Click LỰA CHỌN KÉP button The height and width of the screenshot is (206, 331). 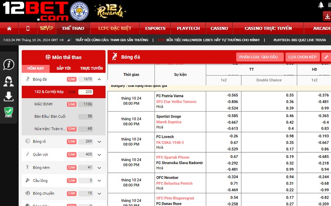click(302, 57)
